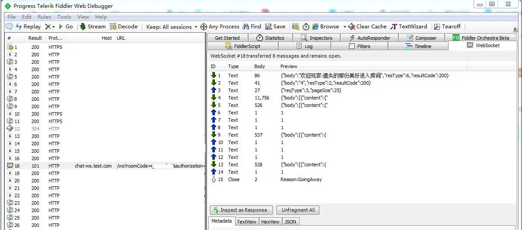The image size is (522, 230).
Task: Toggle Decode in the toolbar
Action: tap(124, 27)
